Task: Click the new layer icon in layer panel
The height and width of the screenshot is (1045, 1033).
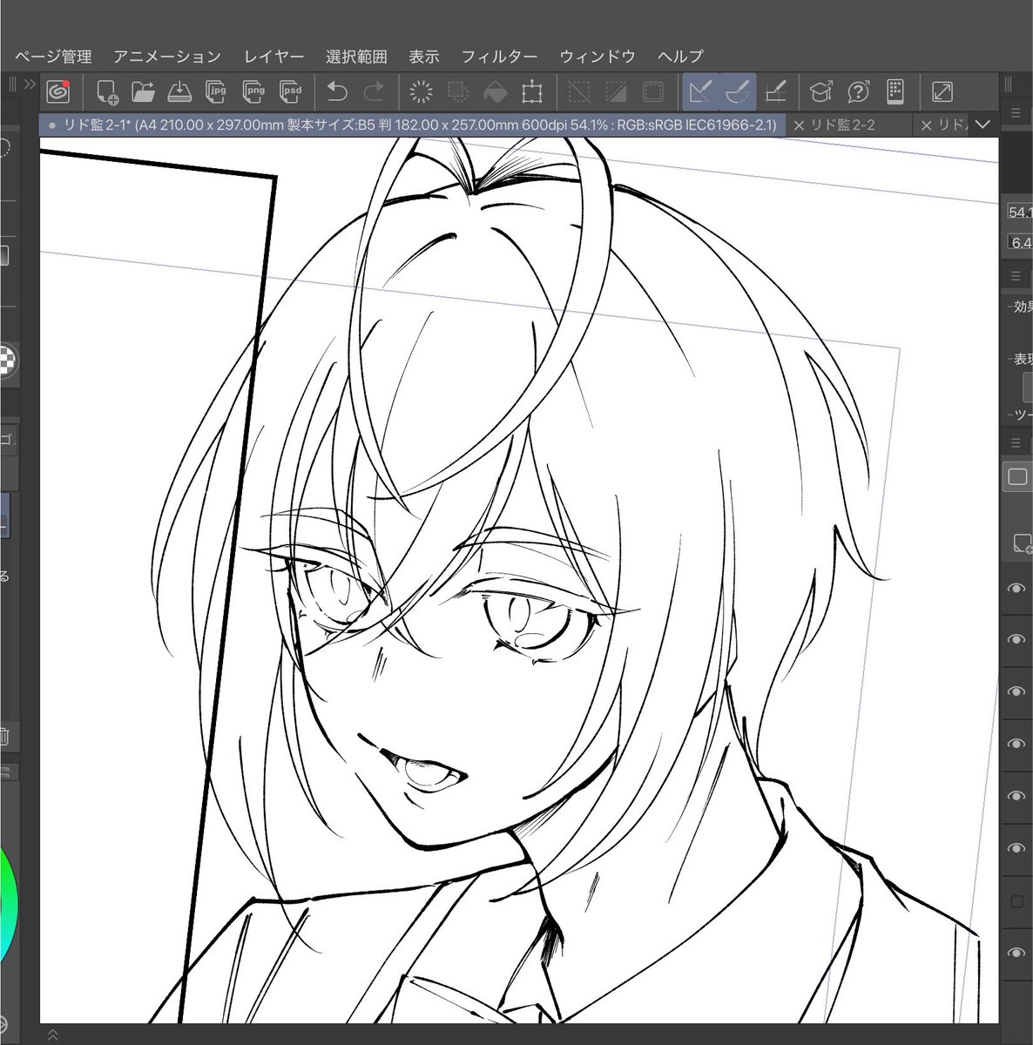Action: click(1021, 544)
